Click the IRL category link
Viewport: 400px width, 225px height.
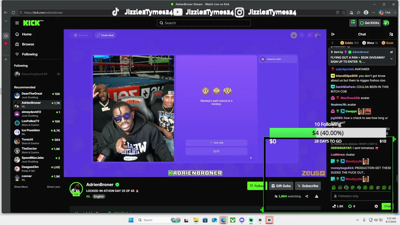click(x=88, y=197)
